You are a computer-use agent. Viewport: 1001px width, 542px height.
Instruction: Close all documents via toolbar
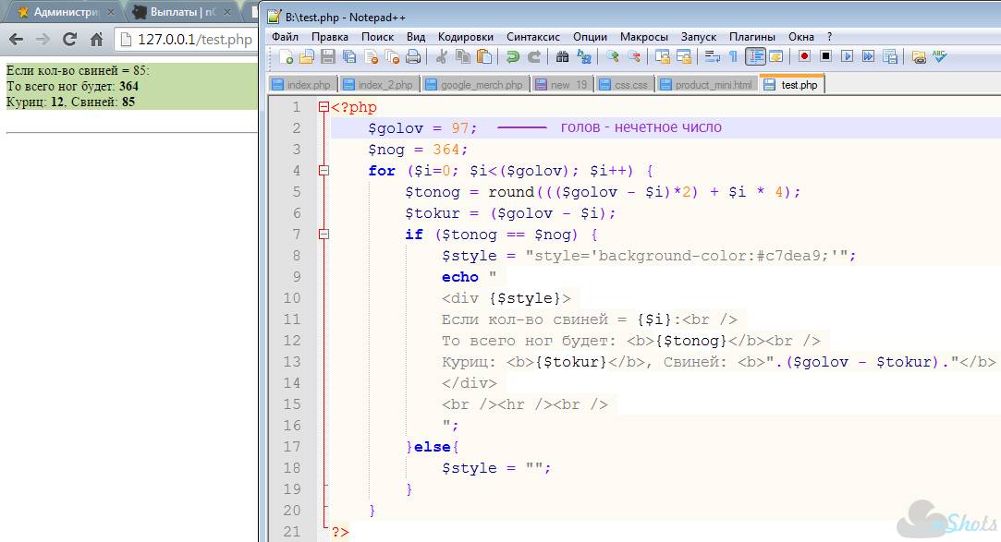[x=392, y=57]
